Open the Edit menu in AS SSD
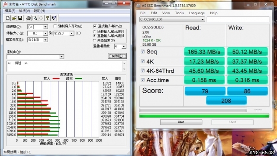Viewport: 277px width, 156px height. [154, 13]
